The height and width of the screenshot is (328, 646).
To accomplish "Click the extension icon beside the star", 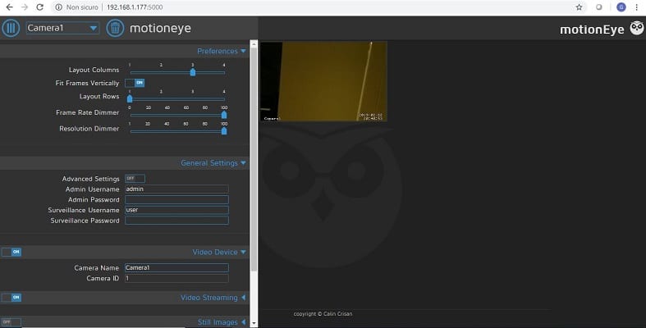I will pyautogui.click(x=599, y=7).
